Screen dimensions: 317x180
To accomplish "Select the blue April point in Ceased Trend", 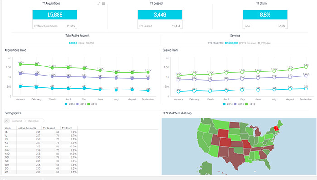I will click(226, 91).
